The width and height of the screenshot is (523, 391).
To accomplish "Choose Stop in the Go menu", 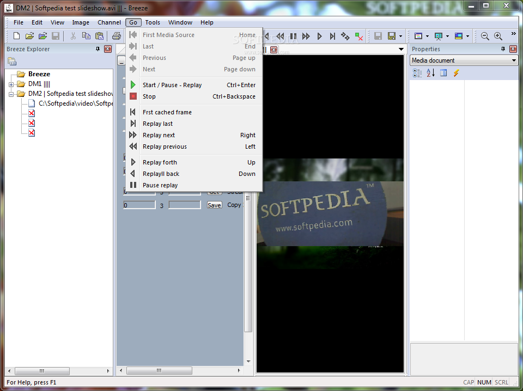I will (x=194, y=96).
